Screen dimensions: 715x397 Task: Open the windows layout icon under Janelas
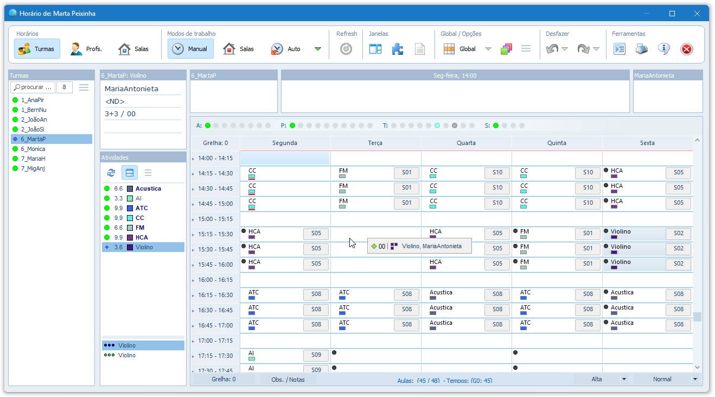[x=375, y=49]
